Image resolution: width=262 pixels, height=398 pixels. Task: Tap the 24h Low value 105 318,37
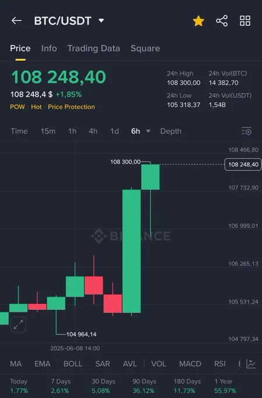pyautogui.click(x=184, y=105)
